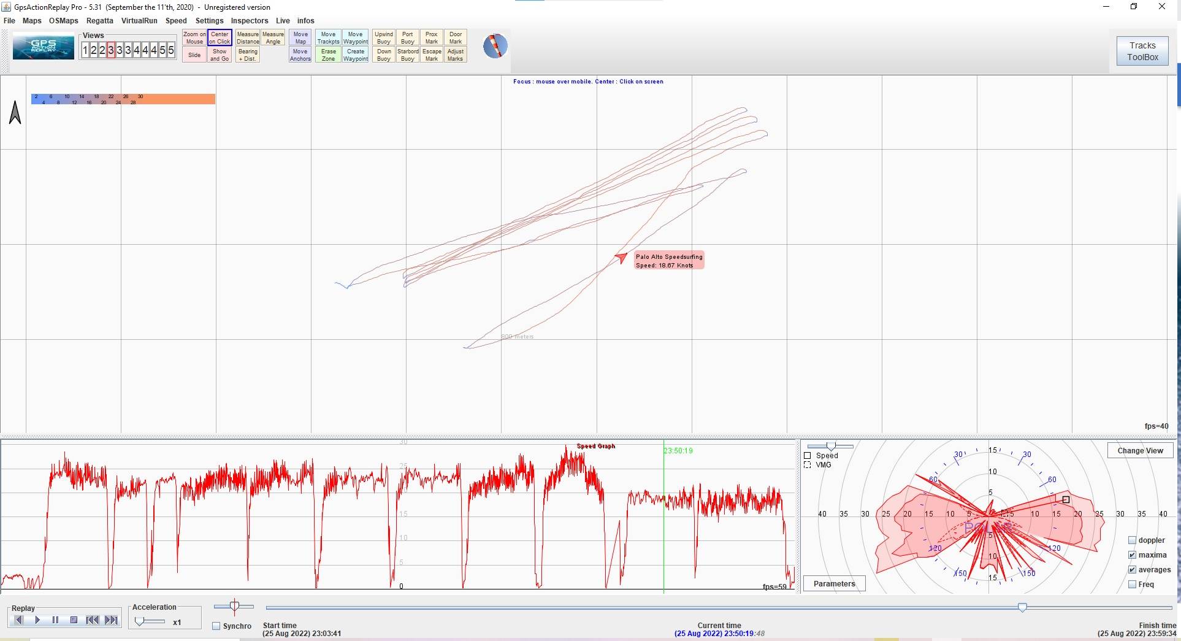Enable the Synchro checkbox
Viewport: 1181px width, 641px height.
pos(216,626)
